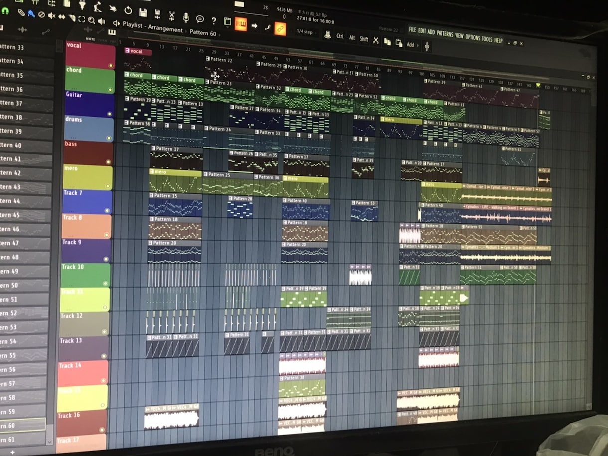Open the FILE menu
608x456 pixels.
[412, 30]
